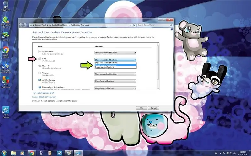Click the Behaviors column header
The height and width of the screenshot is (156, 251).
[x=99, y=46]
